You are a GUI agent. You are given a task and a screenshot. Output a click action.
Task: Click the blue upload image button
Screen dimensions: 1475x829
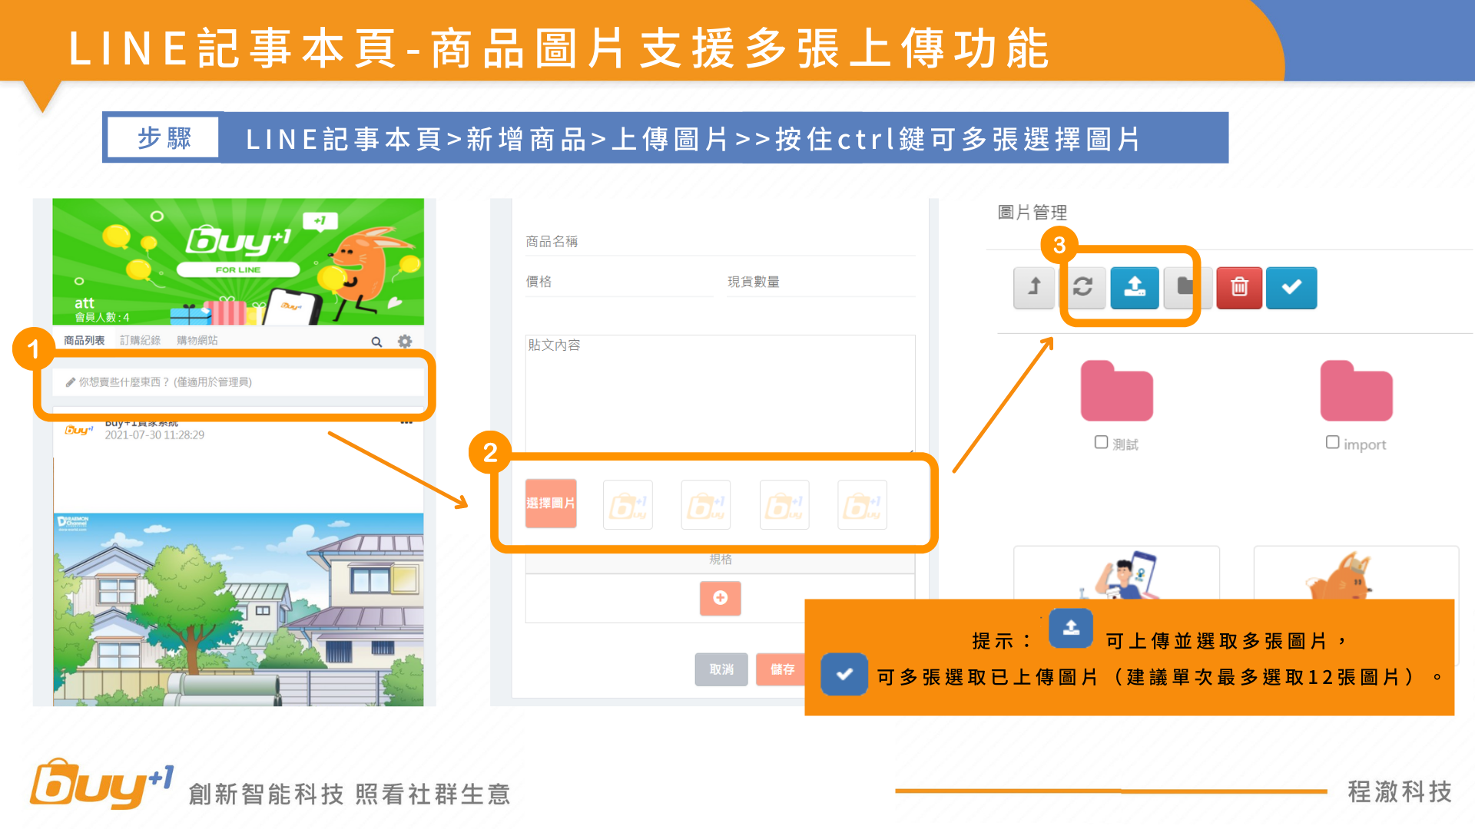coord(1134,288)
